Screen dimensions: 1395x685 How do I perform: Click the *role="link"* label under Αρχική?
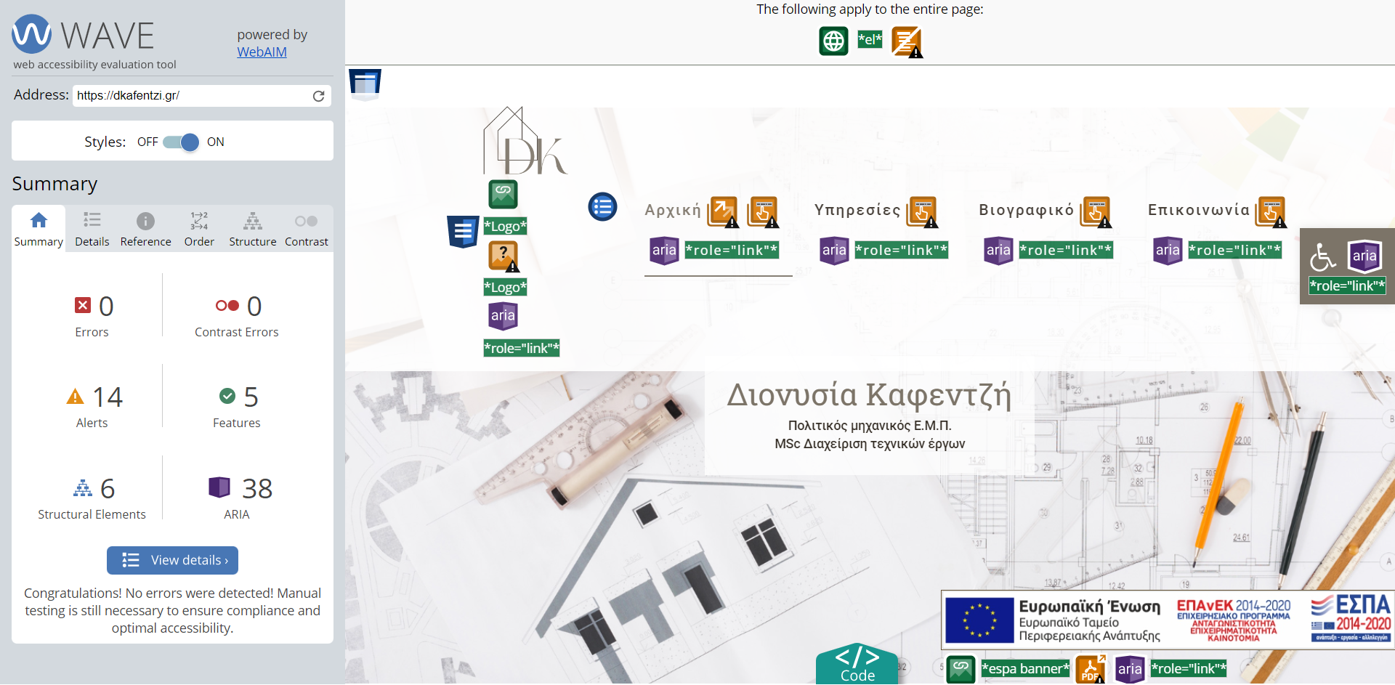tap(732, 251)
